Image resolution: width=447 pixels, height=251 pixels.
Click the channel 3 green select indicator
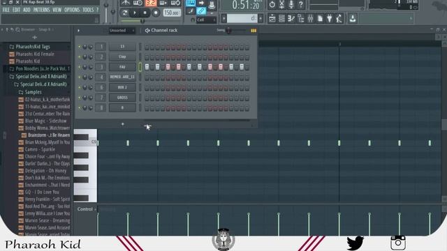click(x=140, y=67)
